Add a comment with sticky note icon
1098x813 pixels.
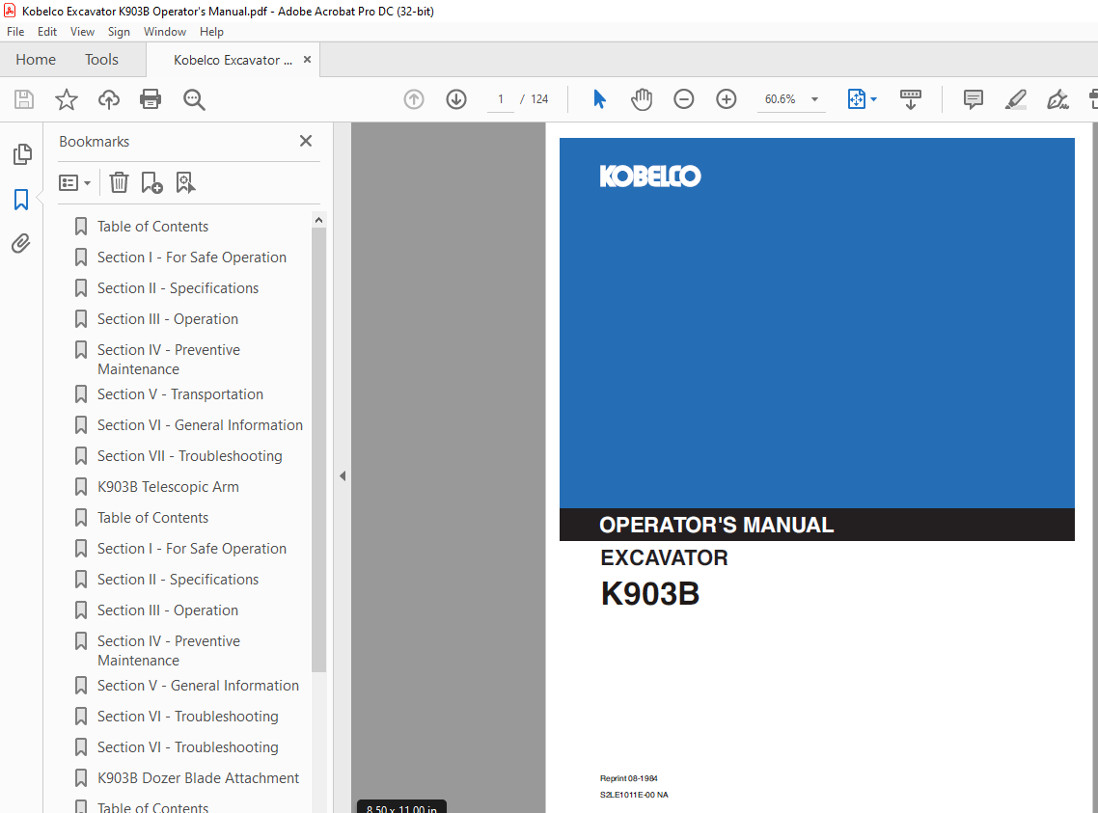tap(974, 99)
